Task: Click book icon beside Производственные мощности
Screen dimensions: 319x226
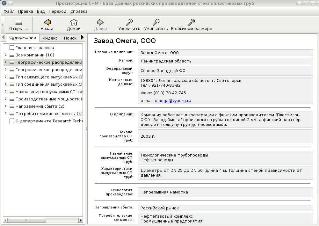Action: coord(12,99)
